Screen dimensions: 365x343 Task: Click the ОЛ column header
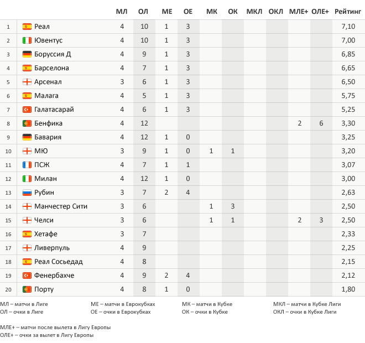pyautogui.click(x=143, y=12)
